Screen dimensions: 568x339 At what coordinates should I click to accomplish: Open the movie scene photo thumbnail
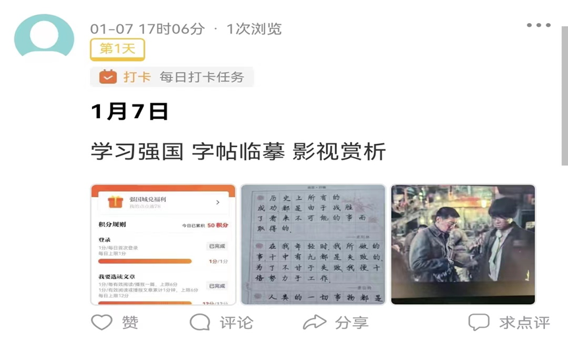tap(463, 244)
